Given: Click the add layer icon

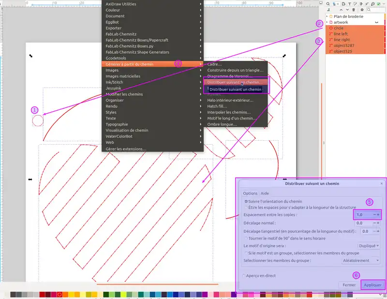Looking at the screenshot, I should [x=329, y=9].
